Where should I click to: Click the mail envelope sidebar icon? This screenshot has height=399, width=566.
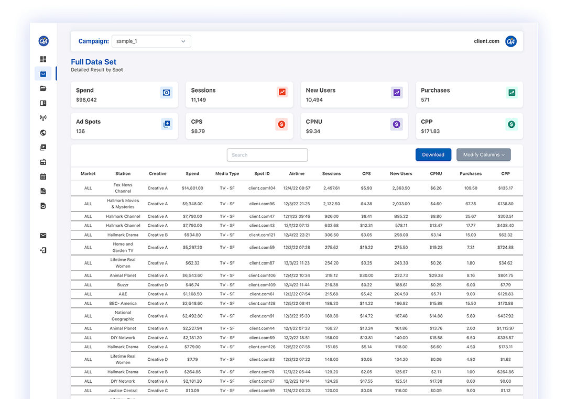click(x=43, y=235)
